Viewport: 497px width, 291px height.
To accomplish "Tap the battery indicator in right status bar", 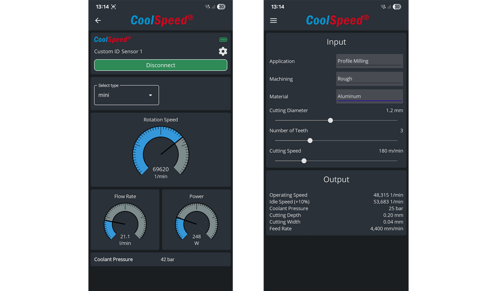I will click(x=397, y=7).
